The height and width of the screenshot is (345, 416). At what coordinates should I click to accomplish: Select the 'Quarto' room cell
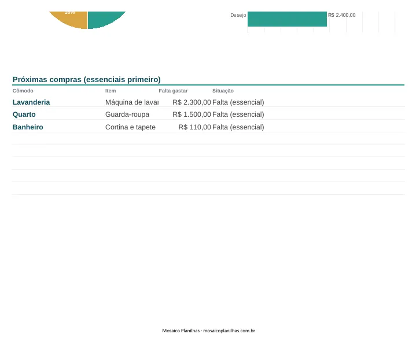point(24,114)
